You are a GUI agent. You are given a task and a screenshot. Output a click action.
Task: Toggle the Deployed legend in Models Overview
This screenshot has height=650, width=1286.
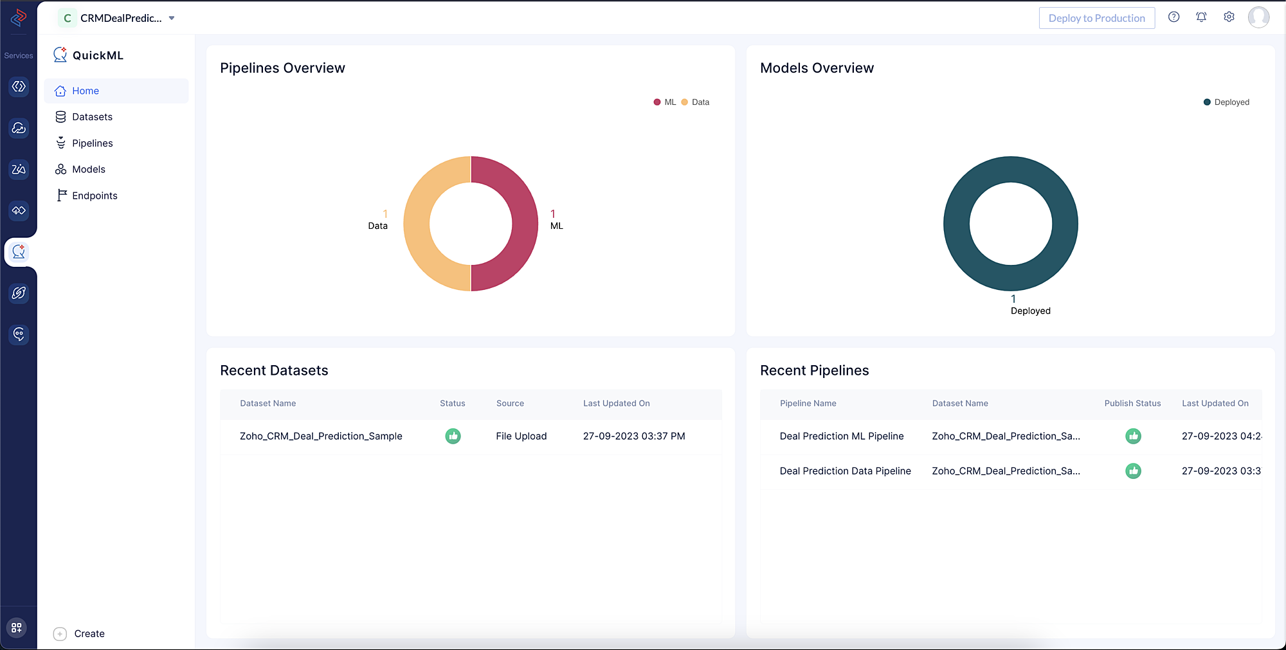click(1226, 102)
